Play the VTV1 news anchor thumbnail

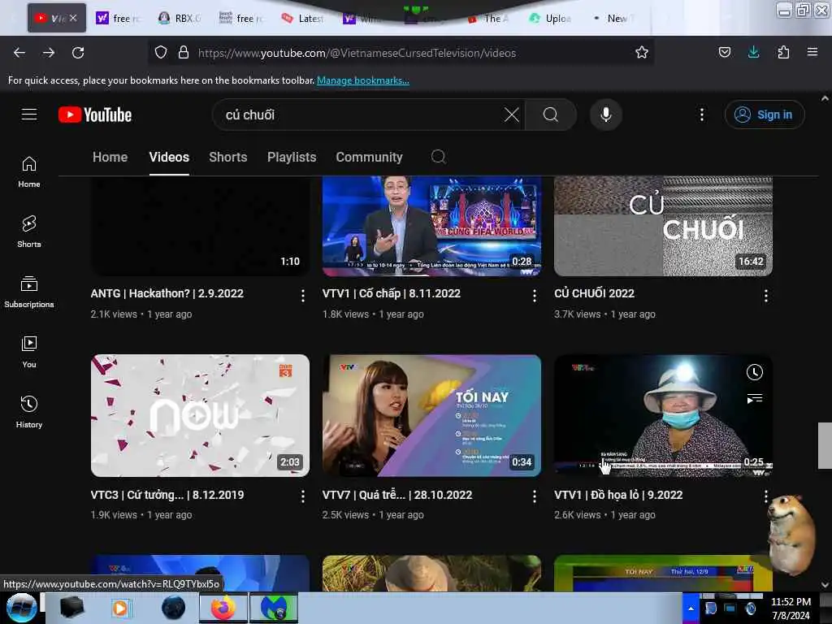431,226
